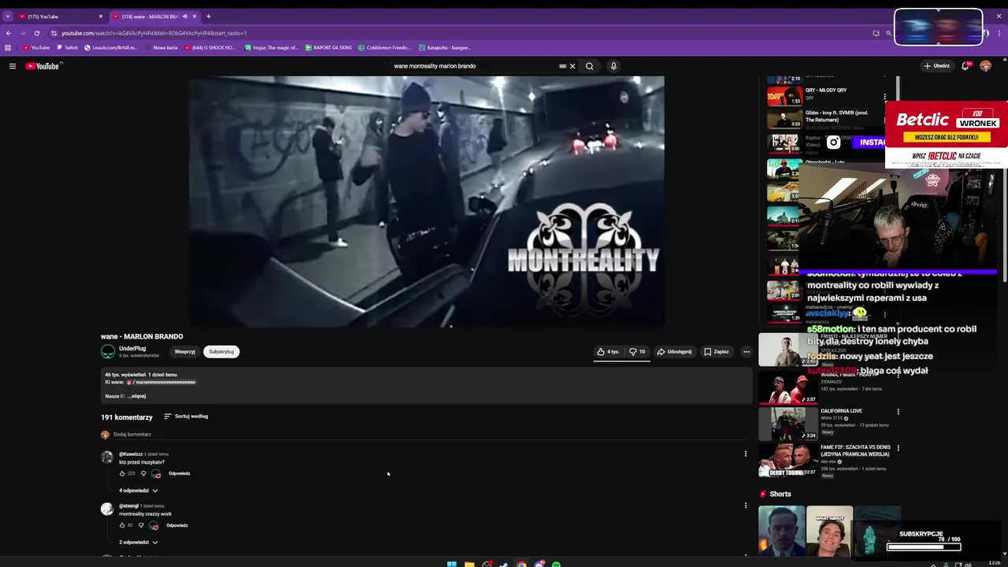
Task: Open the Twitch bookmark
Action: click(67, 47)
